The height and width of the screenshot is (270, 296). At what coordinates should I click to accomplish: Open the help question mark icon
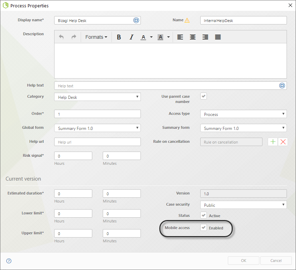coord(9,261)
